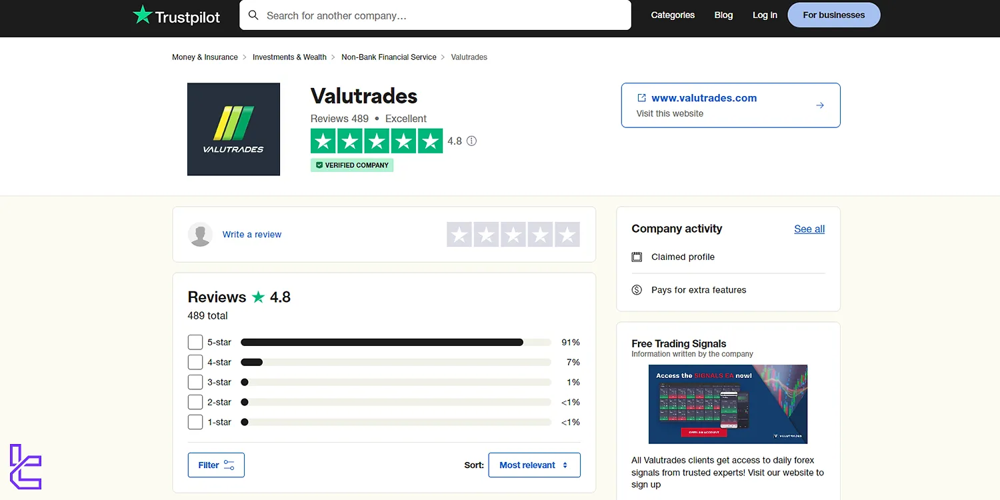Open the Blog page
Screen dimensions: 1000x500
pyautogui.click(x=723, y=15)
